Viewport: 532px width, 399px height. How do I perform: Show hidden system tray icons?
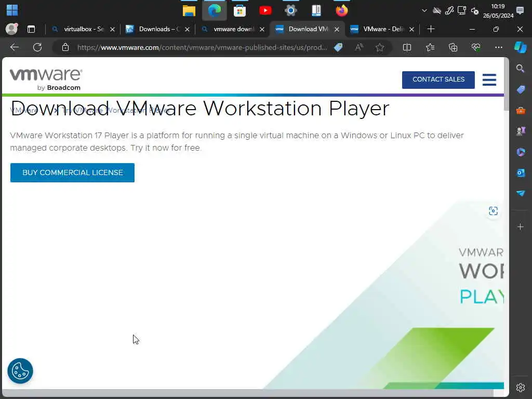[424, 10]
